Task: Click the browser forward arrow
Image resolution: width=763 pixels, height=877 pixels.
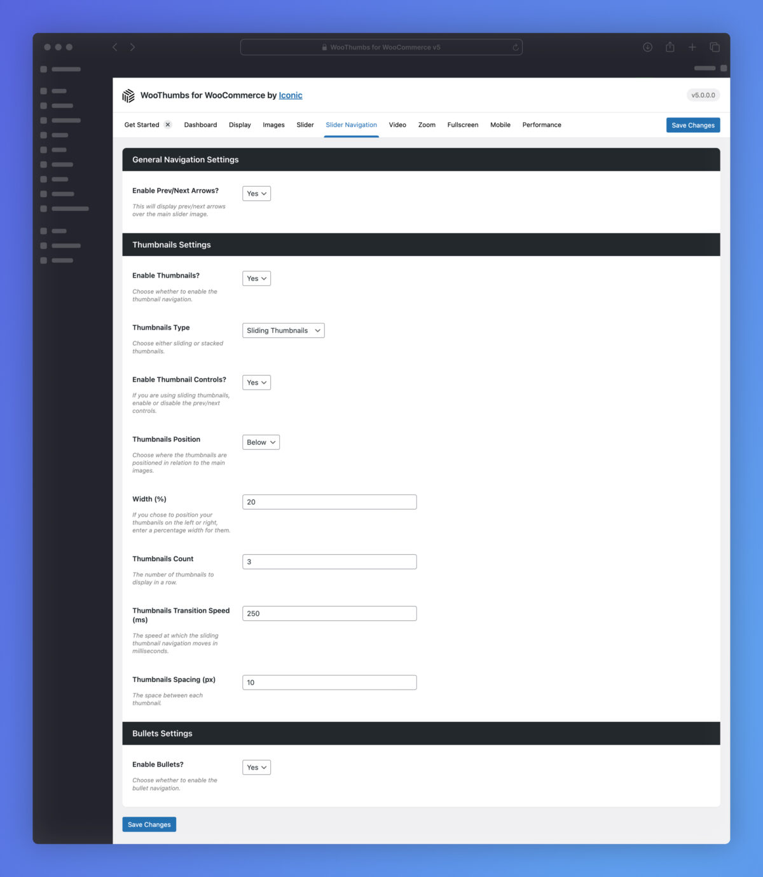Action: 132,47
